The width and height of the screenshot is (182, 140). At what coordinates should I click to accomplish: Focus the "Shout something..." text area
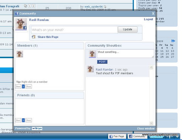click(125, 54)
